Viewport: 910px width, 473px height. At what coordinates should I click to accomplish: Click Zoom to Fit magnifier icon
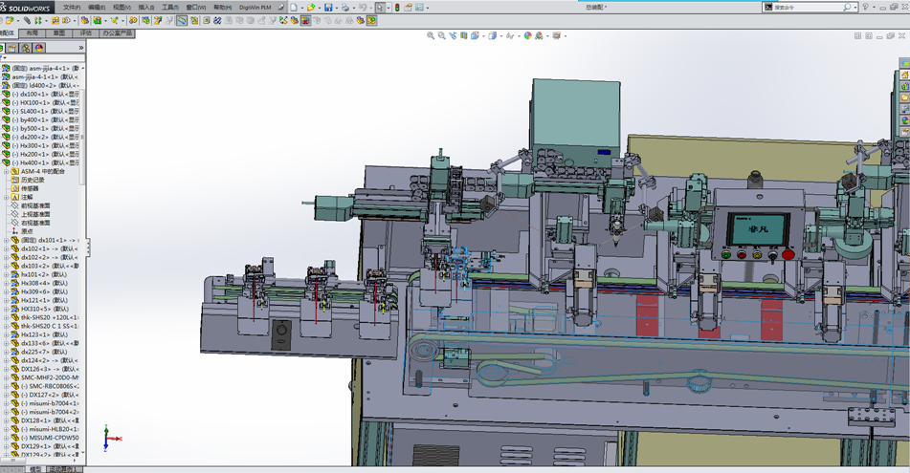[x=432, y=35]
